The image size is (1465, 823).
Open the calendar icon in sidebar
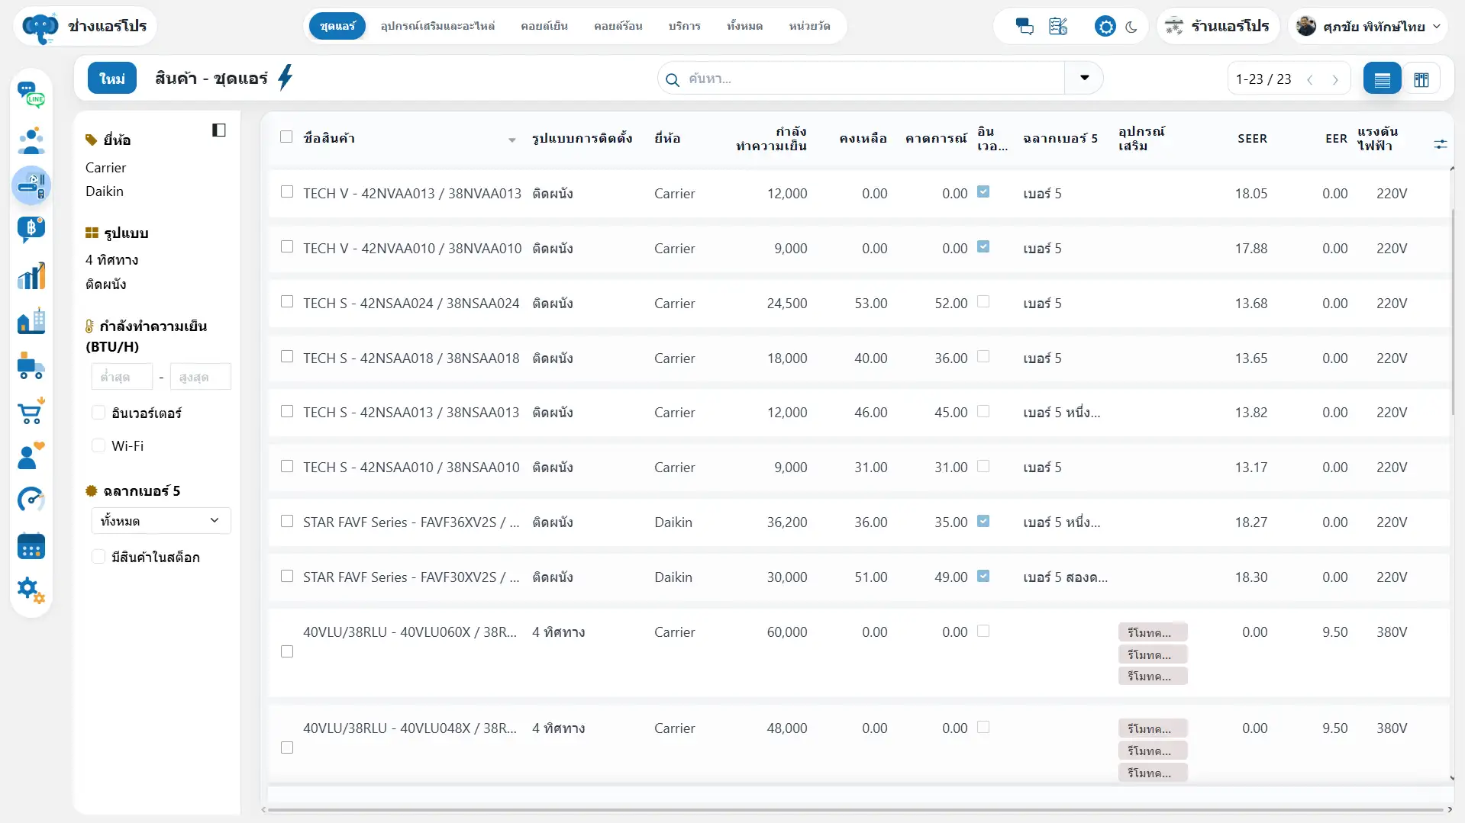[x=31, y=546]
